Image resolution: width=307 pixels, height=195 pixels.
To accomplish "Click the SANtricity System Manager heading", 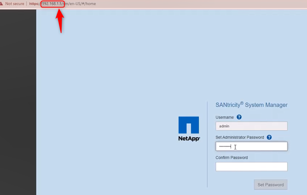I will pos(251,105).
